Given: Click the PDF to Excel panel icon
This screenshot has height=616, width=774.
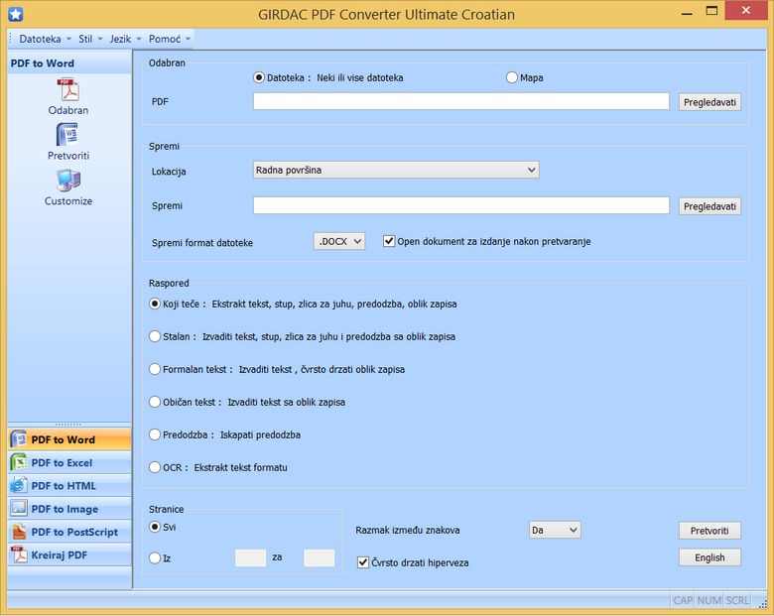Looking at the screenshot, I should [x=19, y=462].
